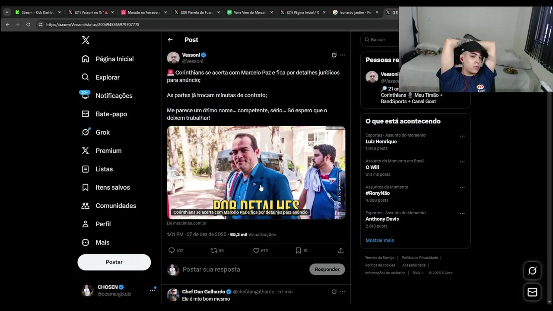553x311 pixels.
Task: Click Mostrar mais link under trends
Action: coord(380,241)
